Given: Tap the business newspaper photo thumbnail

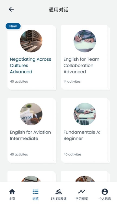Looking at the screenshot, I should pyautogui.click(x=31, y=114).
